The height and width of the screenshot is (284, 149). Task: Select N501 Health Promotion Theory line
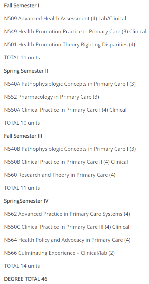(x=70, y=44)
